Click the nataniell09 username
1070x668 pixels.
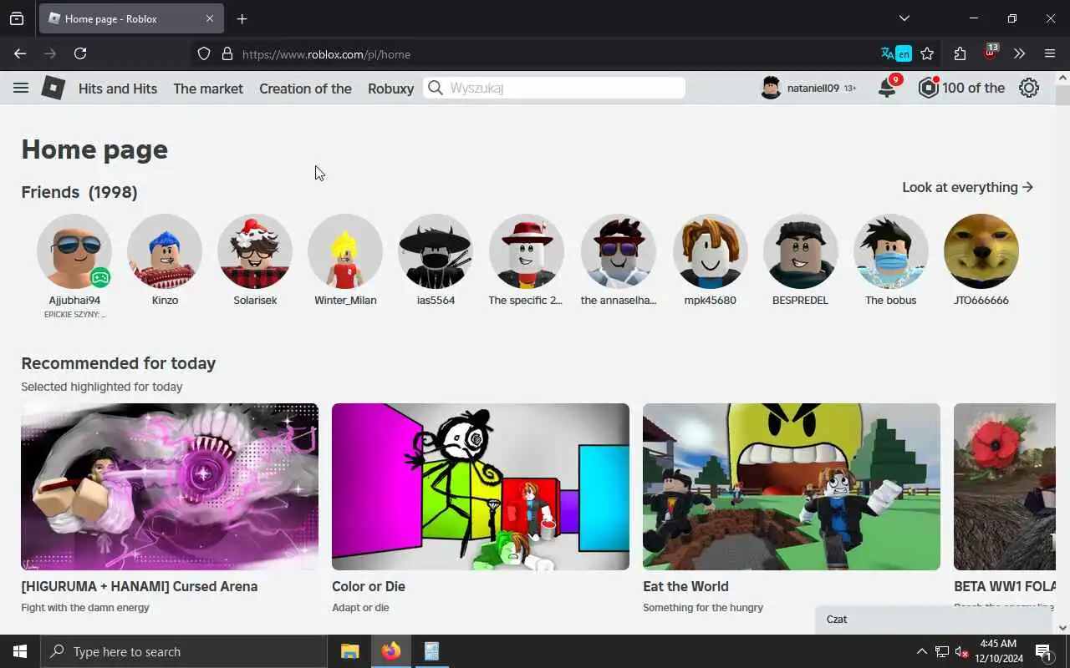[x=813, y=88]
